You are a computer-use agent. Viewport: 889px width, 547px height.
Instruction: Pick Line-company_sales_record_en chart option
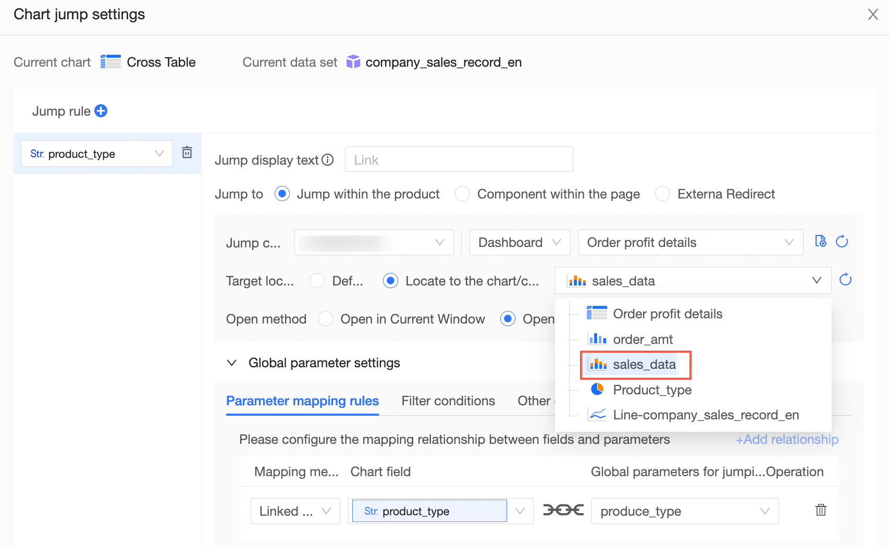(706, 415)
